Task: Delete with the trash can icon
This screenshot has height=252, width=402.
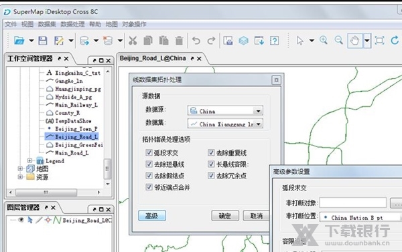Action: pos(179,40)
